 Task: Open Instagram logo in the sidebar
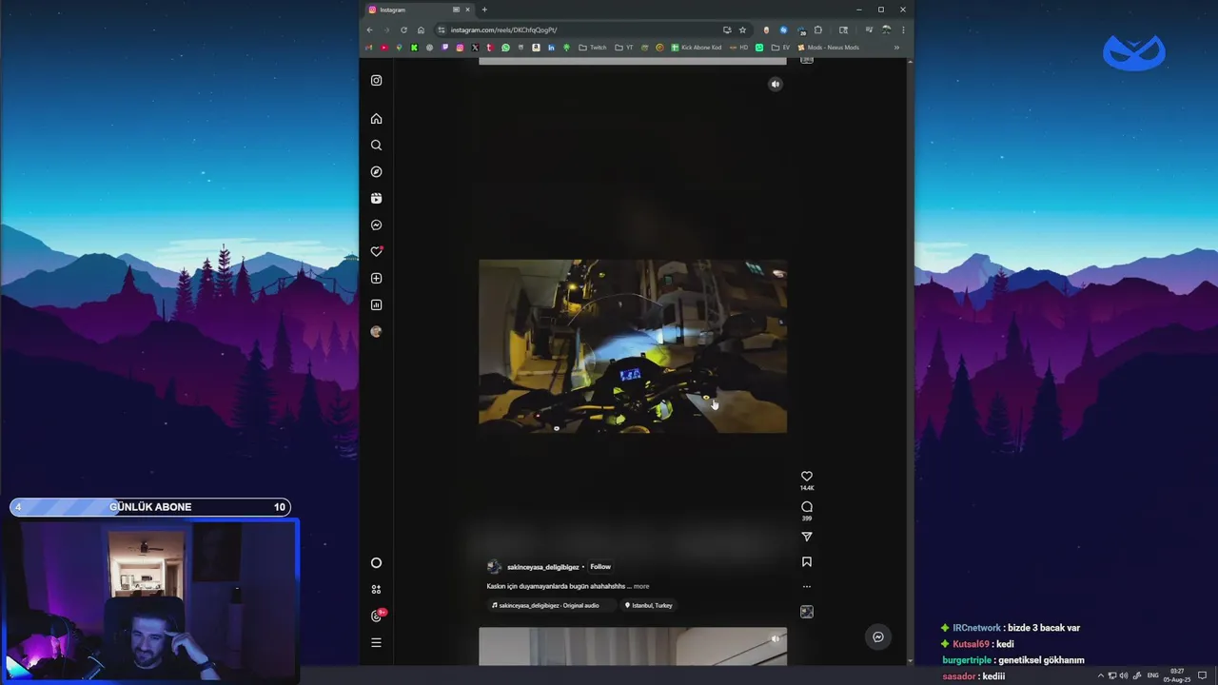coord(376,81)
